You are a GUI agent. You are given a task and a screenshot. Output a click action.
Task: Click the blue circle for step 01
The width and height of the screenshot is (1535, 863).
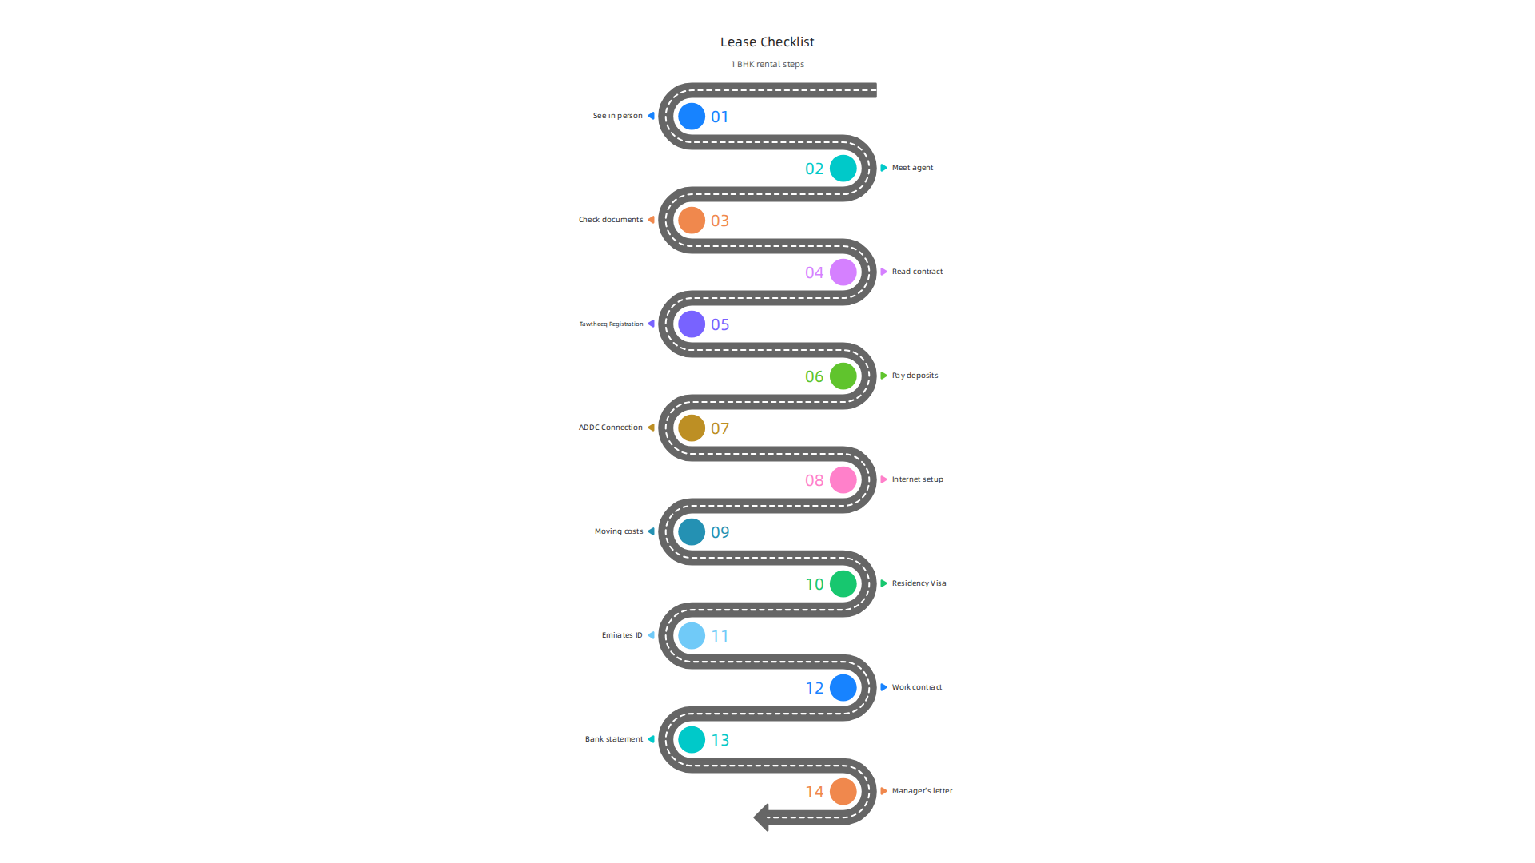tap(692, 117)
